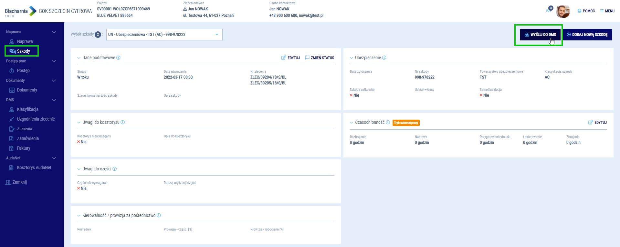Open the mail notifications icon in header

pos(549,11)
